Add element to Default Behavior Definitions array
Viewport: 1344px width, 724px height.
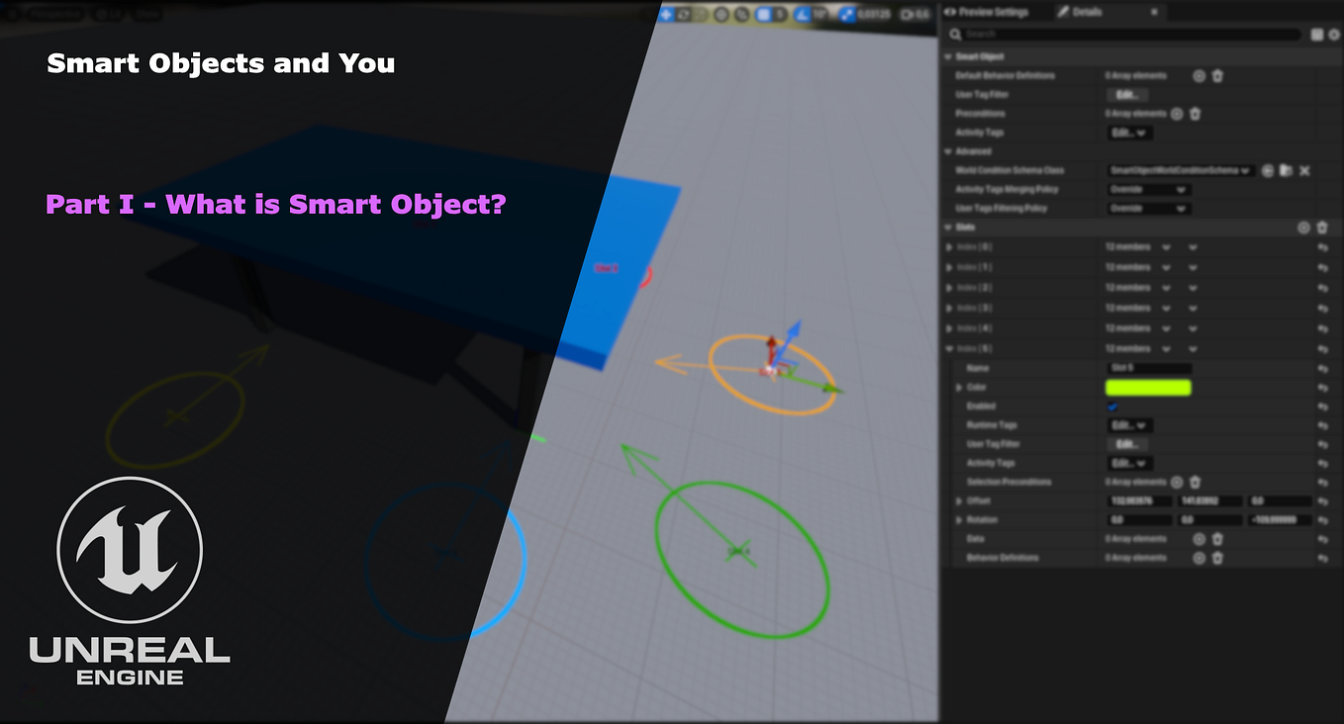tap(1200, 76)
